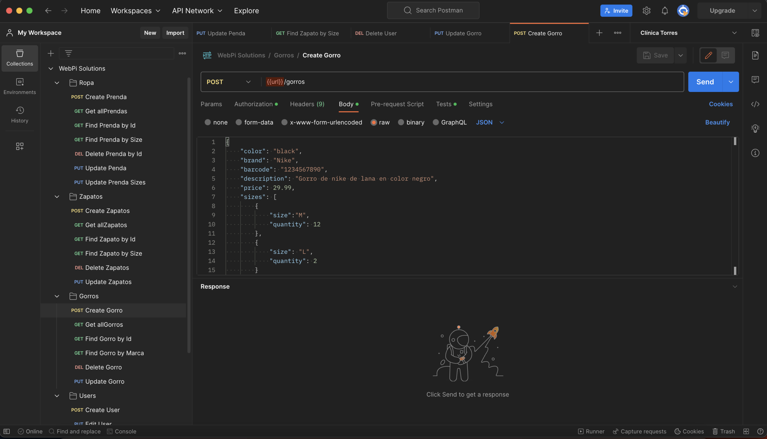
Task: Click the Beautify link
Action: (717, 123)
